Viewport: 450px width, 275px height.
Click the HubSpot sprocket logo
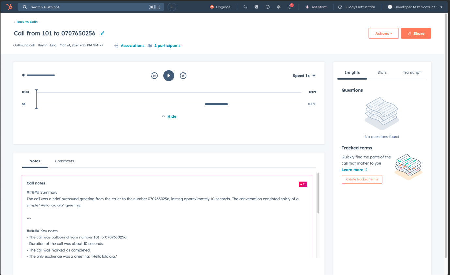(x=9, y=7)
